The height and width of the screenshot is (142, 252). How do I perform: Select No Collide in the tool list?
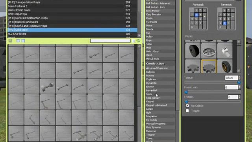(x=160, y=120)
